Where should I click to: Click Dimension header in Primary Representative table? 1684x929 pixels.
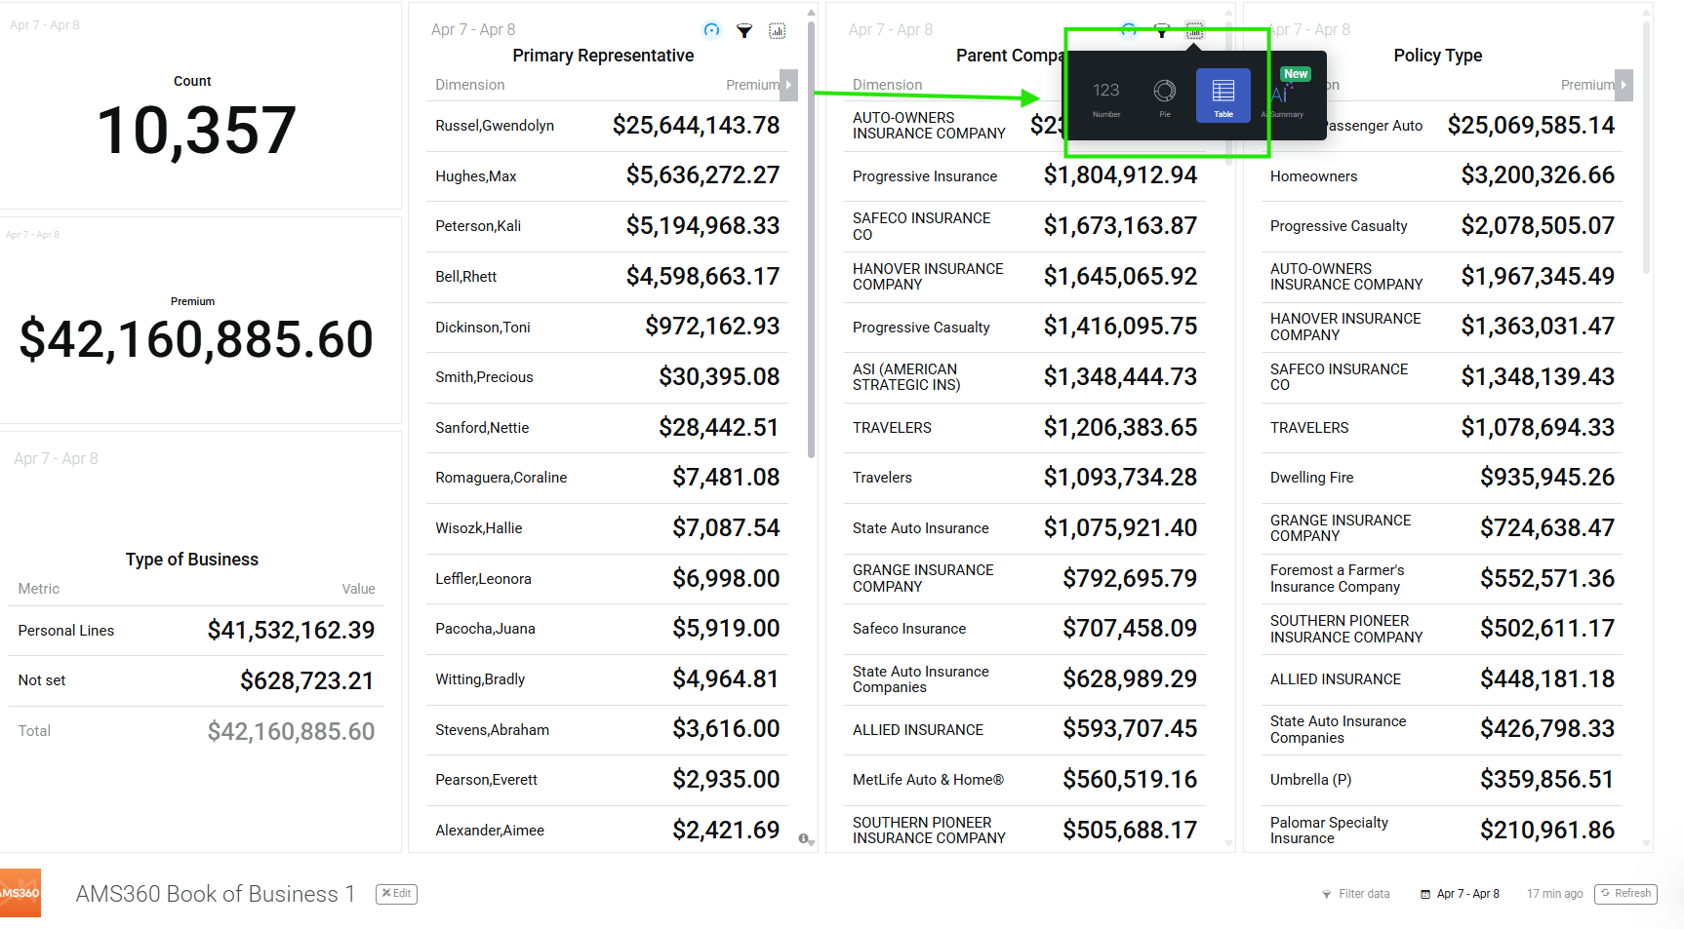point(470,85)
